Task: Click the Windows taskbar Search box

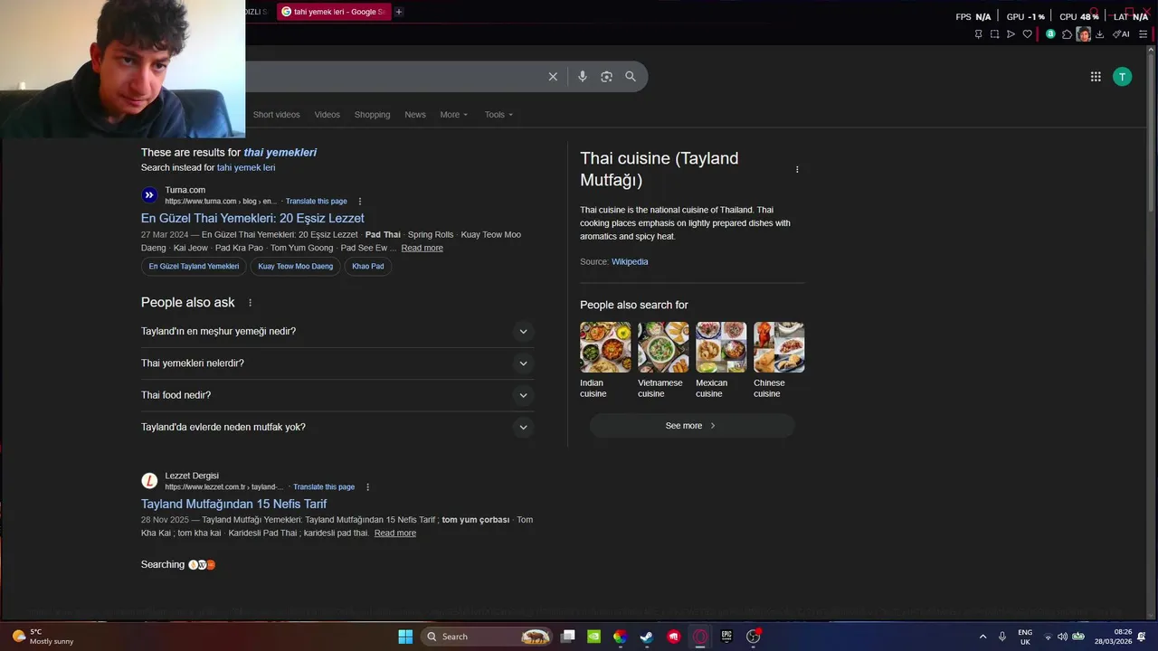Action: [488, 637]
